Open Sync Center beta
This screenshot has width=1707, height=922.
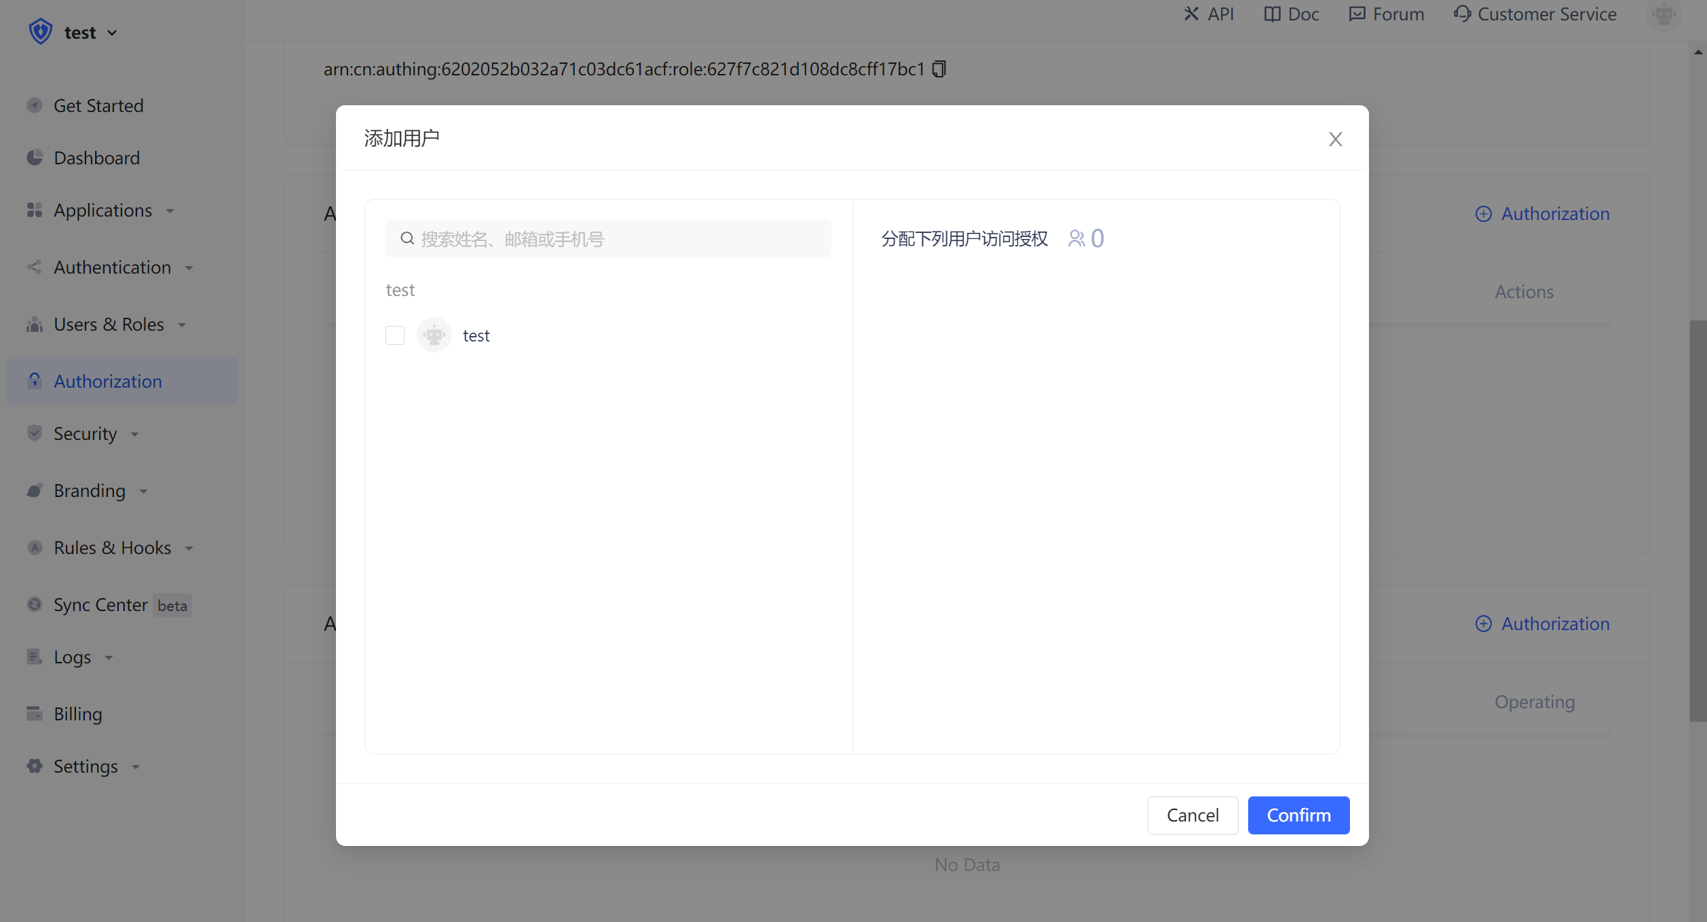100,605
